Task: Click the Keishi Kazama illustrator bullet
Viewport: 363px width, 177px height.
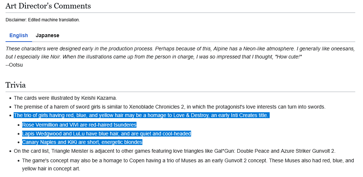Action: [x=65, y=98]
